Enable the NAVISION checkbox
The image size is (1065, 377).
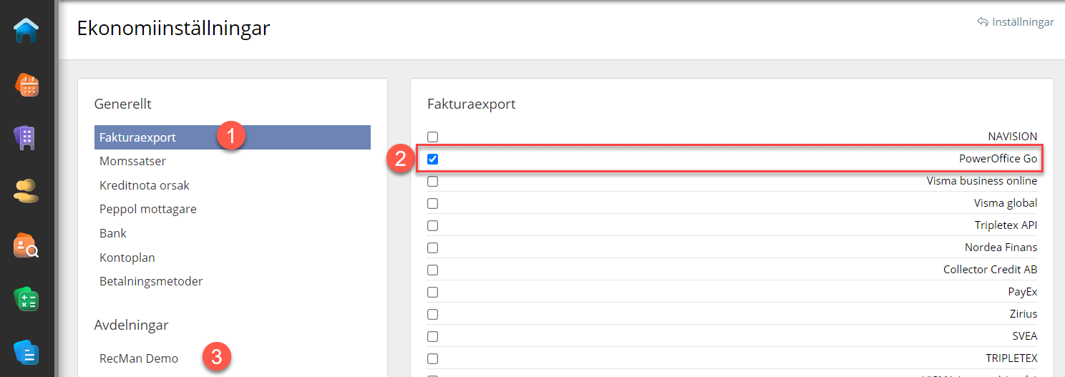[432, 137]
